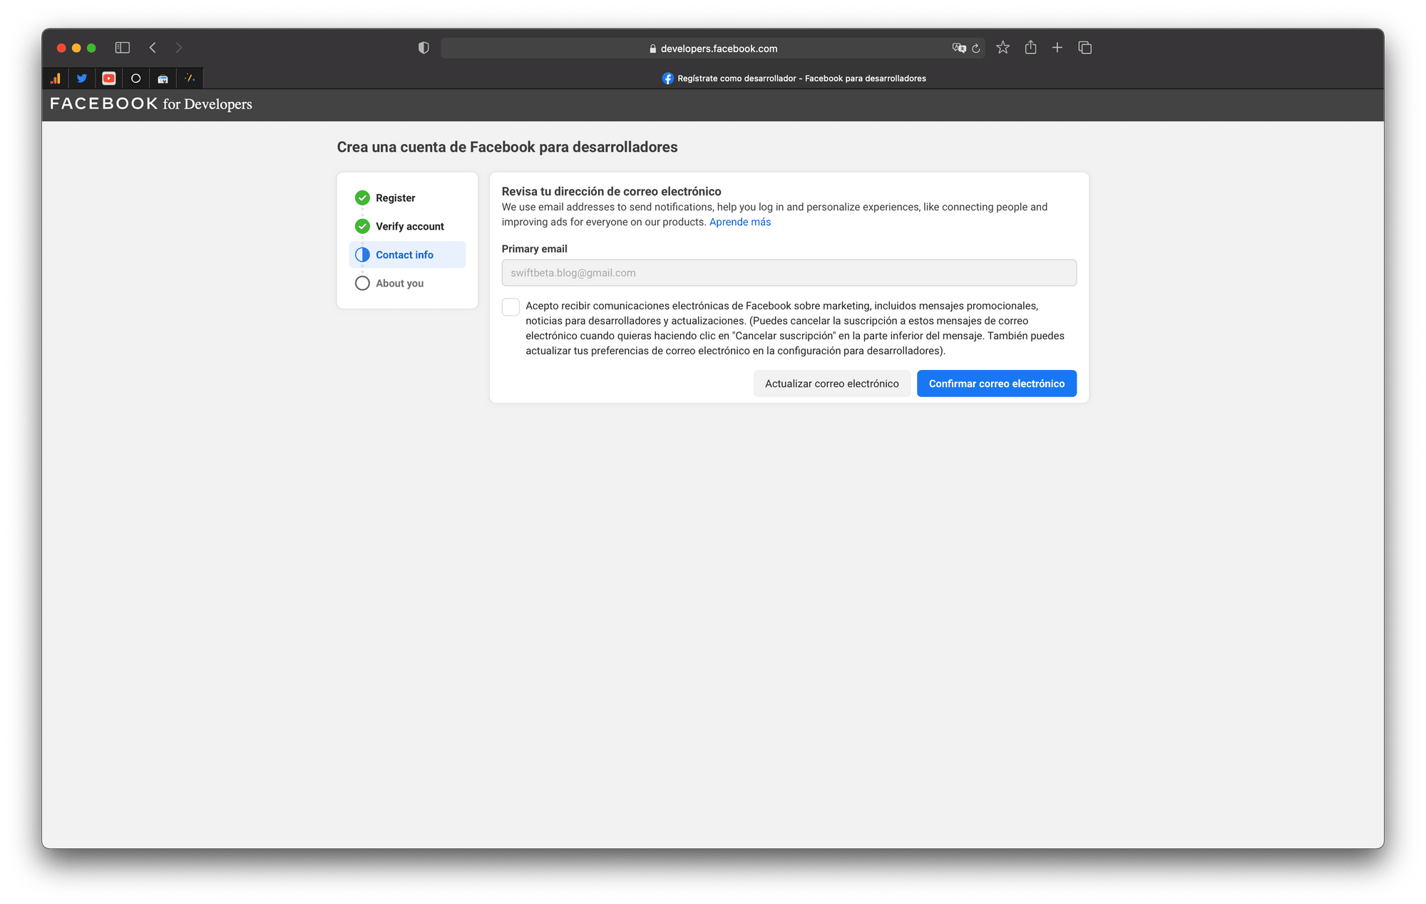Click the lock icon in the address bar
Viewport: 1426px width, 904px height.
[x=652, y=48]
